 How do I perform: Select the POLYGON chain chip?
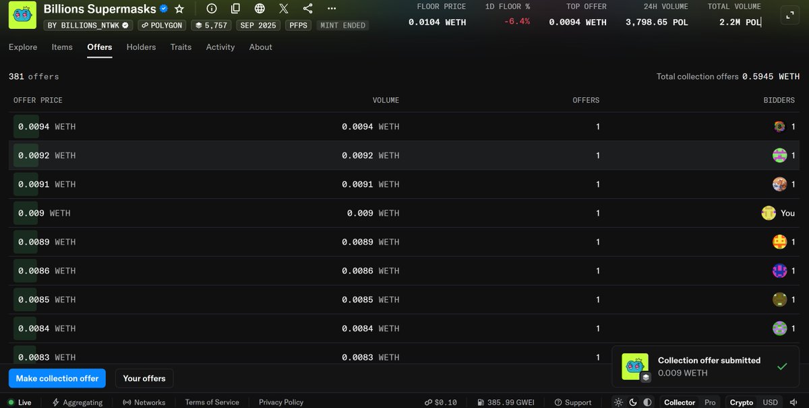[162, 25]
